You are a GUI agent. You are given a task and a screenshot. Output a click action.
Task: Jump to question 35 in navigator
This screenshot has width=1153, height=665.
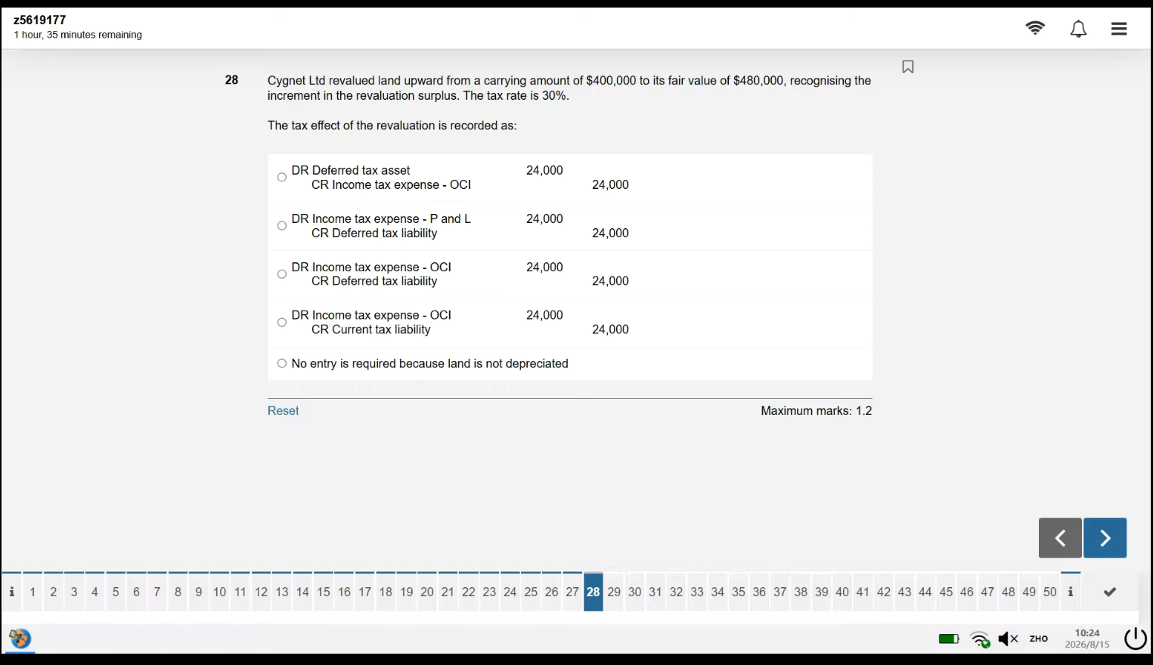pos(739,592)
